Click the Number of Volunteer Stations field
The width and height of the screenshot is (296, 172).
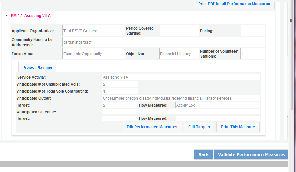click(253, 54)
